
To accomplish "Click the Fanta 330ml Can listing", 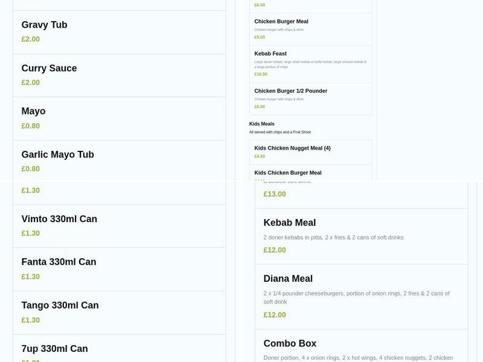I will tap(58, 262).
